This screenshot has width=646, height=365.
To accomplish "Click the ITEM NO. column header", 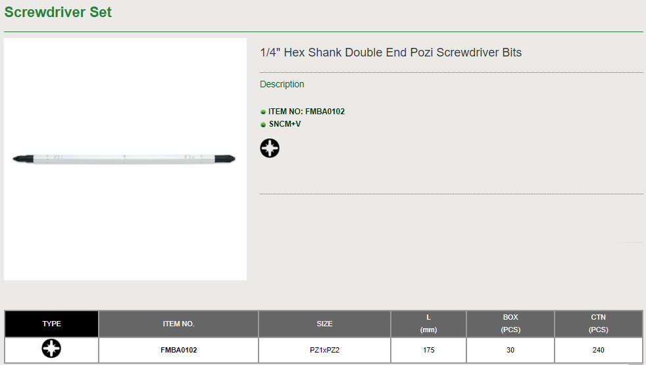I will [178, 324].
